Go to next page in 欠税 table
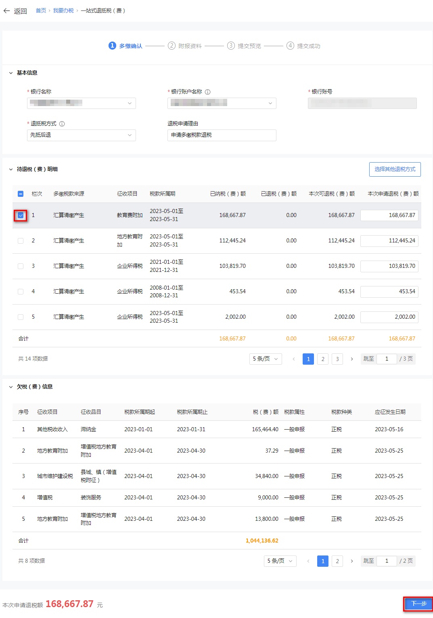This screenshot has height=618, width=433. pyautogui.click(x=352, y=561)
